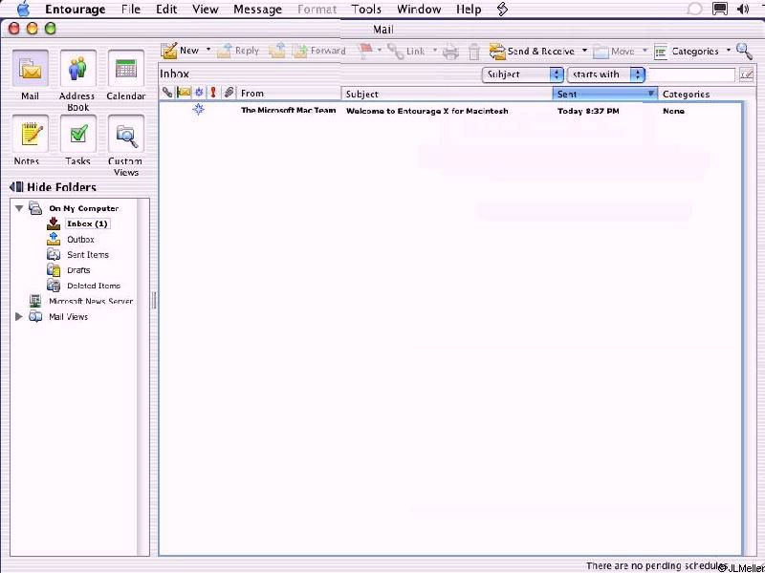Click the red Flag icon in toolbar
The width and height of the screenshot is (765, 573).
(365, 51)
